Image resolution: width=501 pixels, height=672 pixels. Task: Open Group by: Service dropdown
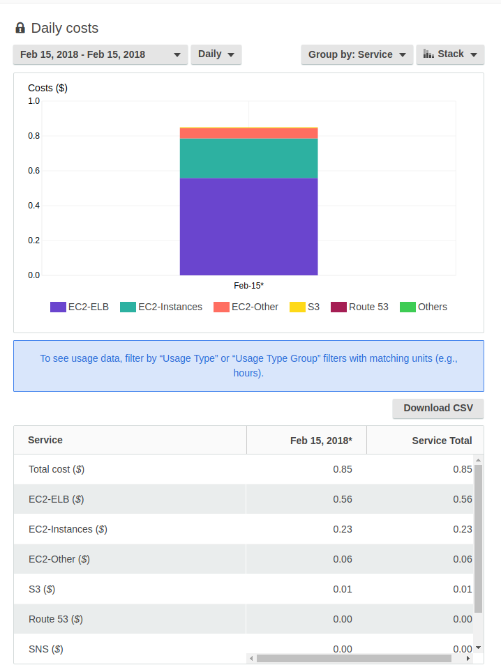point(357,54)
